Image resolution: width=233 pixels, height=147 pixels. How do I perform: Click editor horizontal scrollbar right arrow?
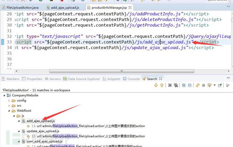(229, 71)
